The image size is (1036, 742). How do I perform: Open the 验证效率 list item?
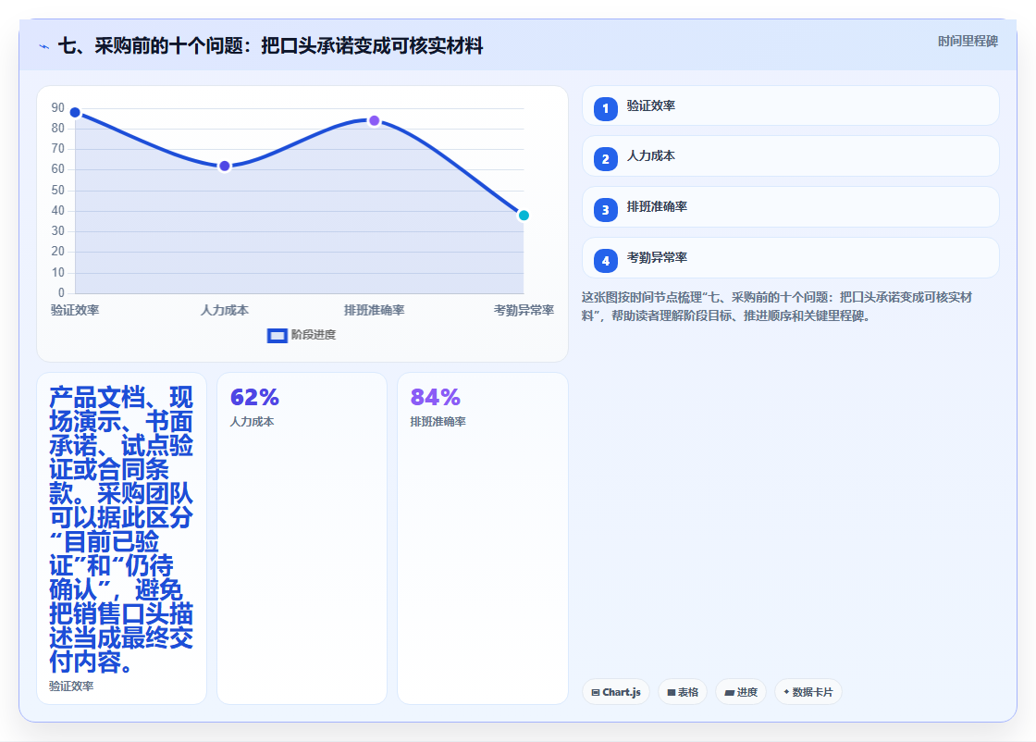[790, 105]
